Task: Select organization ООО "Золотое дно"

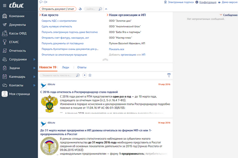Action: coord(120,21)
